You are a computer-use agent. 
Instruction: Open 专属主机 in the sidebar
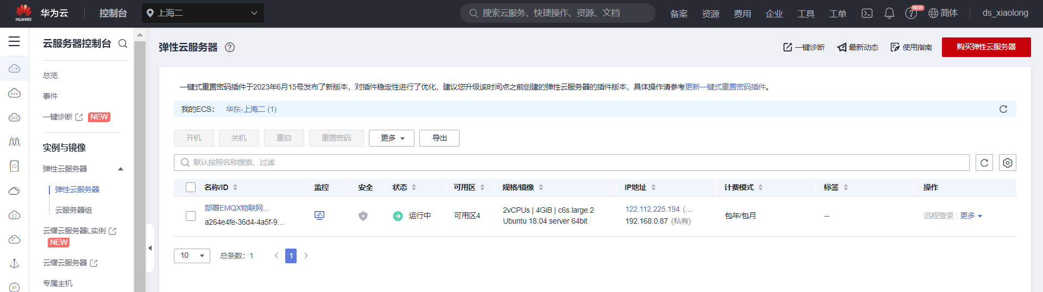click(x=58, y=283)
